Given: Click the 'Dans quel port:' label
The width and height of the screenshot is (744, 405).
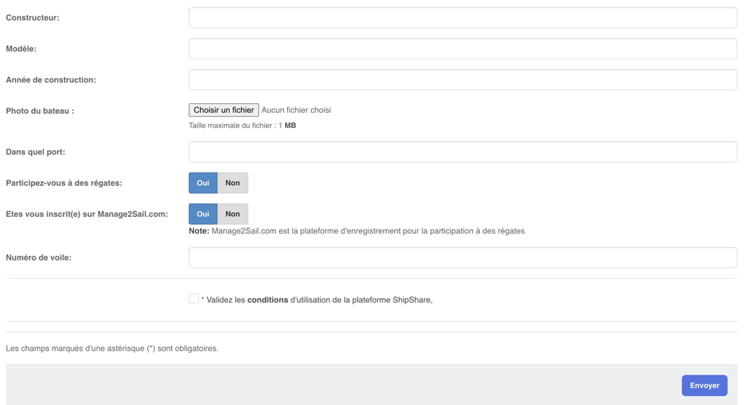Looking at the screenshot, I should coord(36,152).
